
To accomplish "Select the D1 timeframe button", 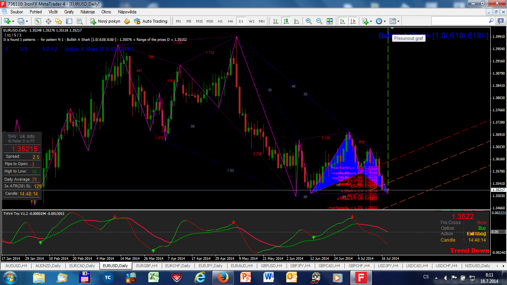I will 241,21.
